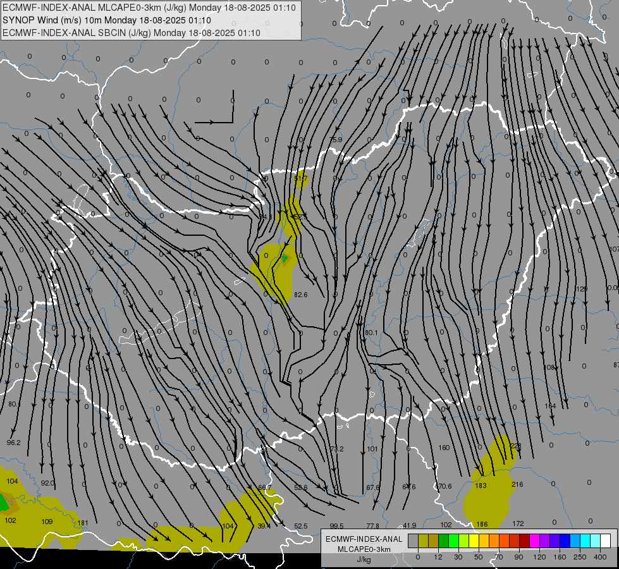Click the map value 67.6
Image resolution: width=619 pixels, height=569 pixels.
(x=373, y=487)
